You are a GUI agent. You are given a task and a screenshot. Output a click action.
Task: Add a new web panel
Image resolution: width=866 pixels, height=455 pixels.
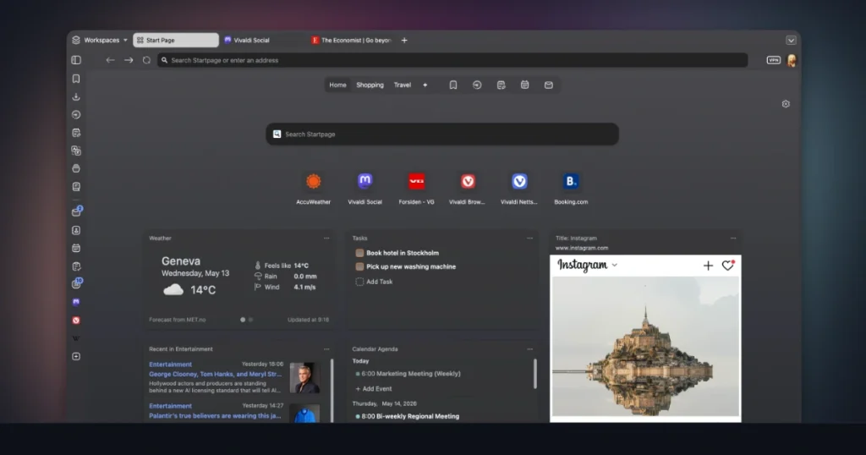[x=76, y=356]
